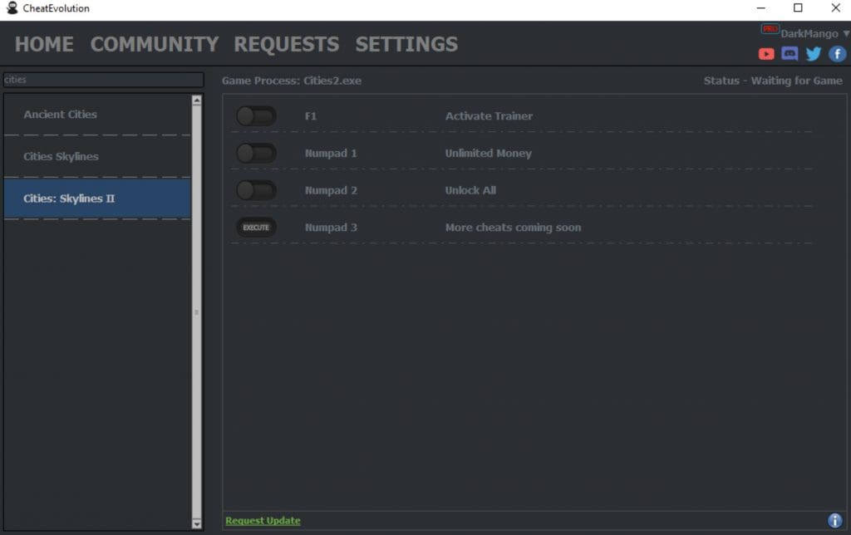Screen dimensions: 851x535
Task: Open the YouTube channel icon
Action: click(x=765, y=54)
